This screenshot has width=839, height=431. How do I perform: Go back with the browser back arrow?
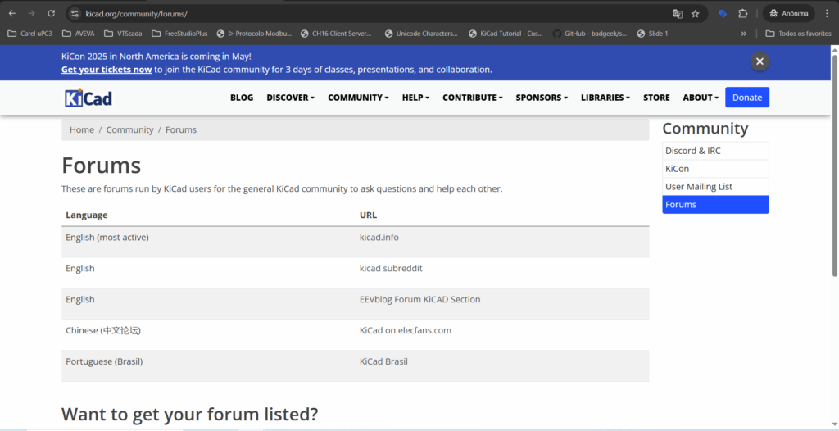[11, 13]
